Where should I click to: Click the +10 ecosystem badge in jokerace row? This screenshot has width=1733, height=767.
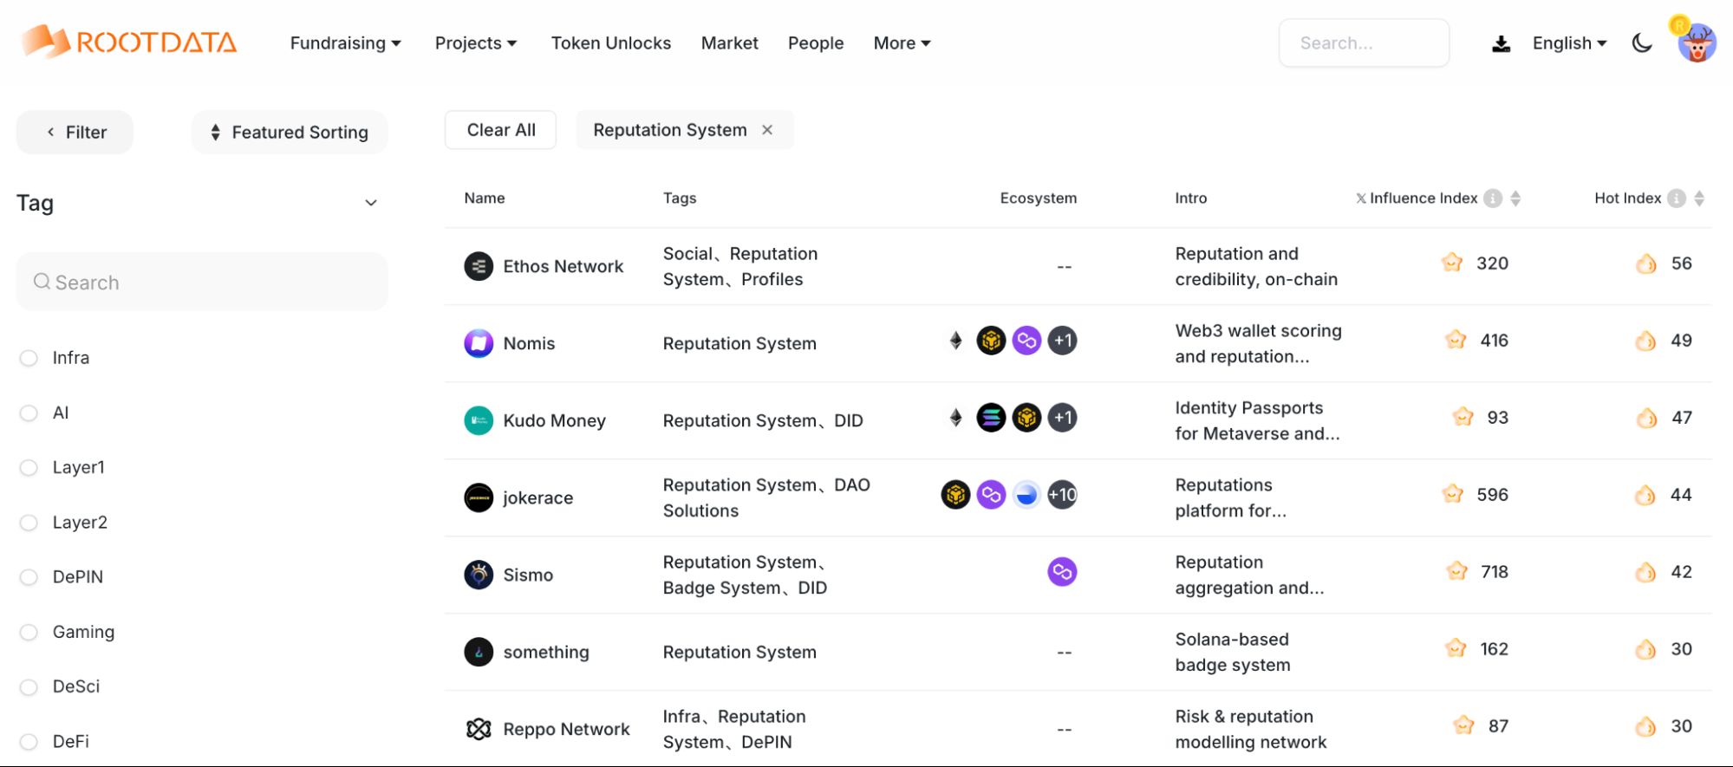[x=1062, y=495]
